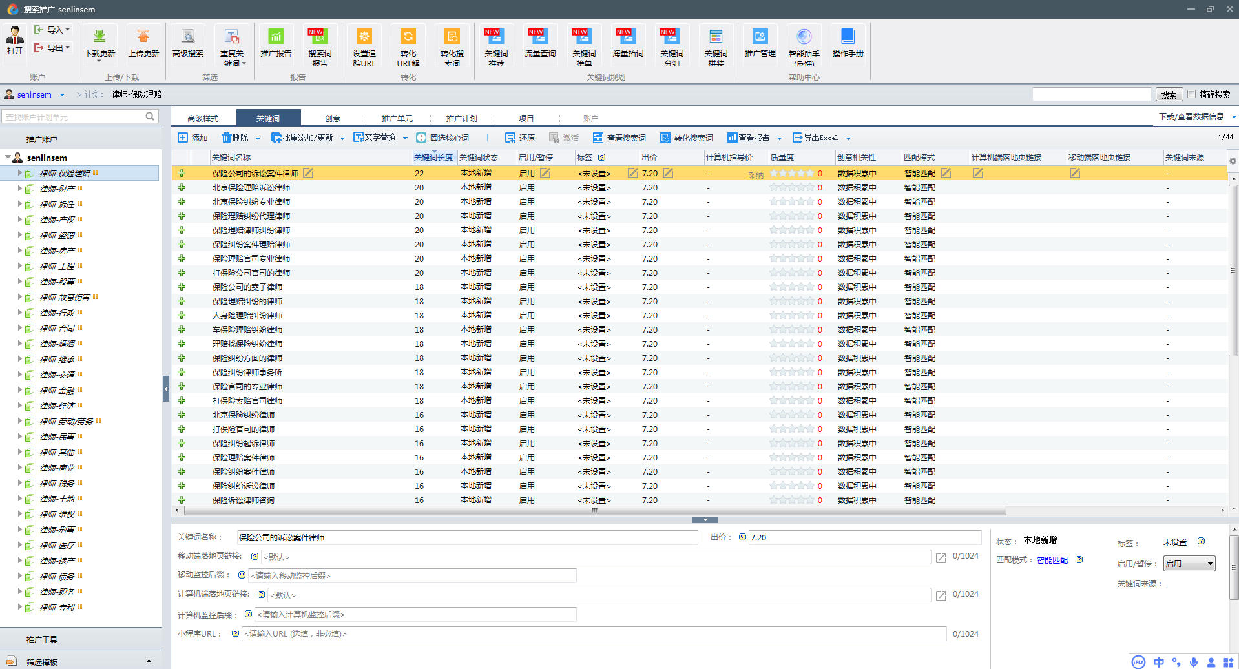The image size is (1239, 669).
Task: Click the horizontal scrollbar under keyword table
Action: (x=594, y=511)
